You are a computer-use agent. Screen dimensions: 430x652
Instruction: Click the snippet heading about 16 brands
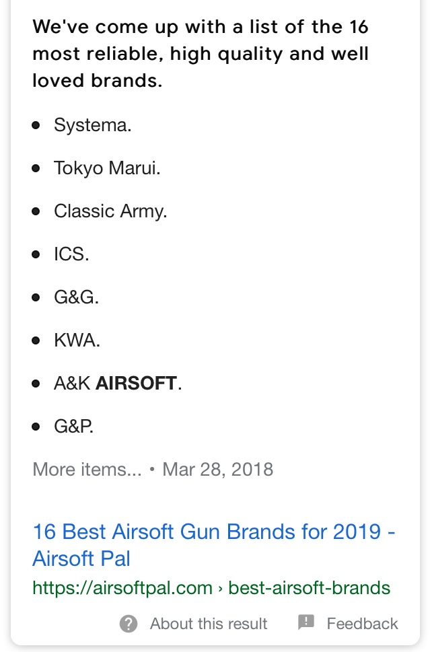[x=201, y=54]
